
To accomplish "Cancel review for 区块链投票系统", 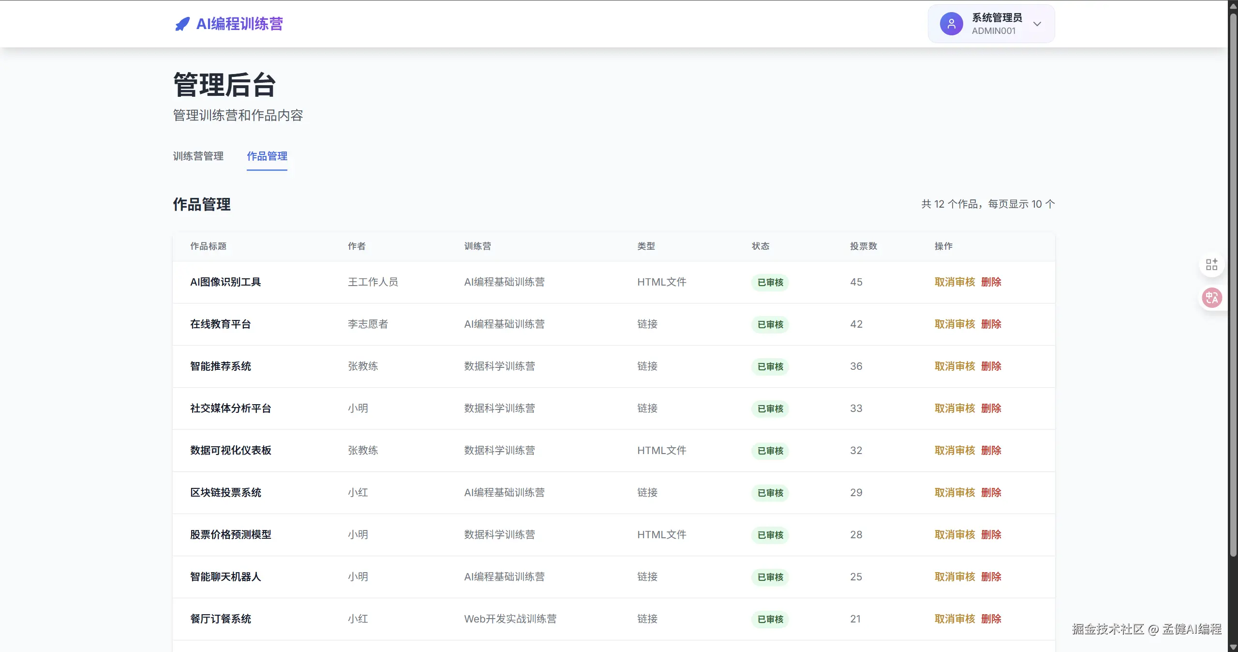I will coord(954,492).
